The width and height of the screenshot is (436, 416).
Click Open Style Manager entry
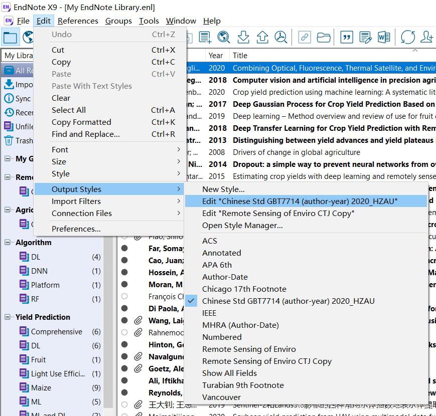tap(242, 225)
